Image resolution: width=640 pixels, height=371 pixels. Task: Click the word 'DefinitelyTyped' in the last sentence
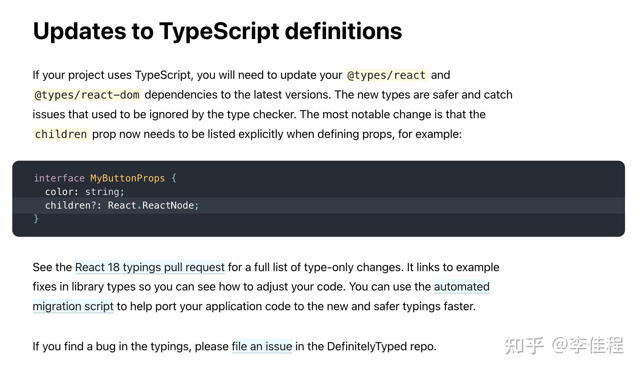coord(367,347)
